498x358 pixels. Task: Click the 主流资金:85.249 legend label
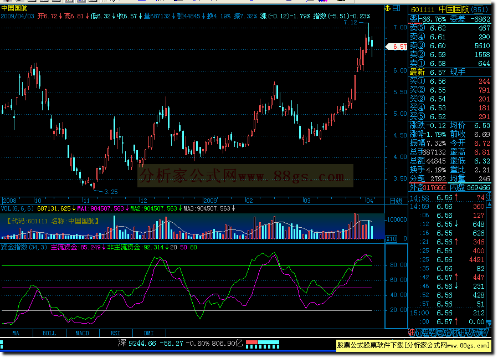75,248
